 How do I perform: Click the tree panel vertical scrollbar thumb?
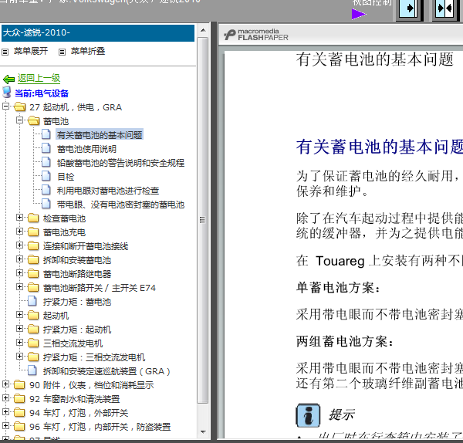point(203,220)
